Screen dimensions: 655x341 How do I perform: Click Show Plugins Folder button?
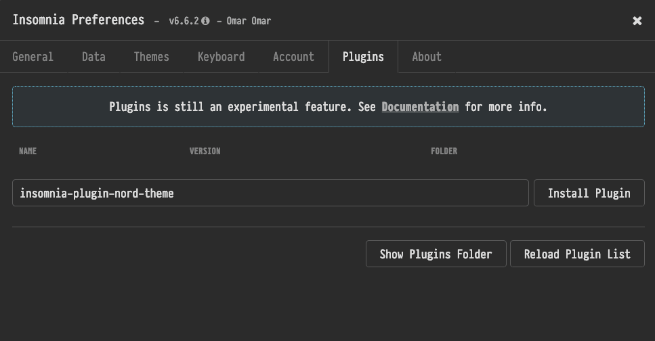tap(436, 254)
